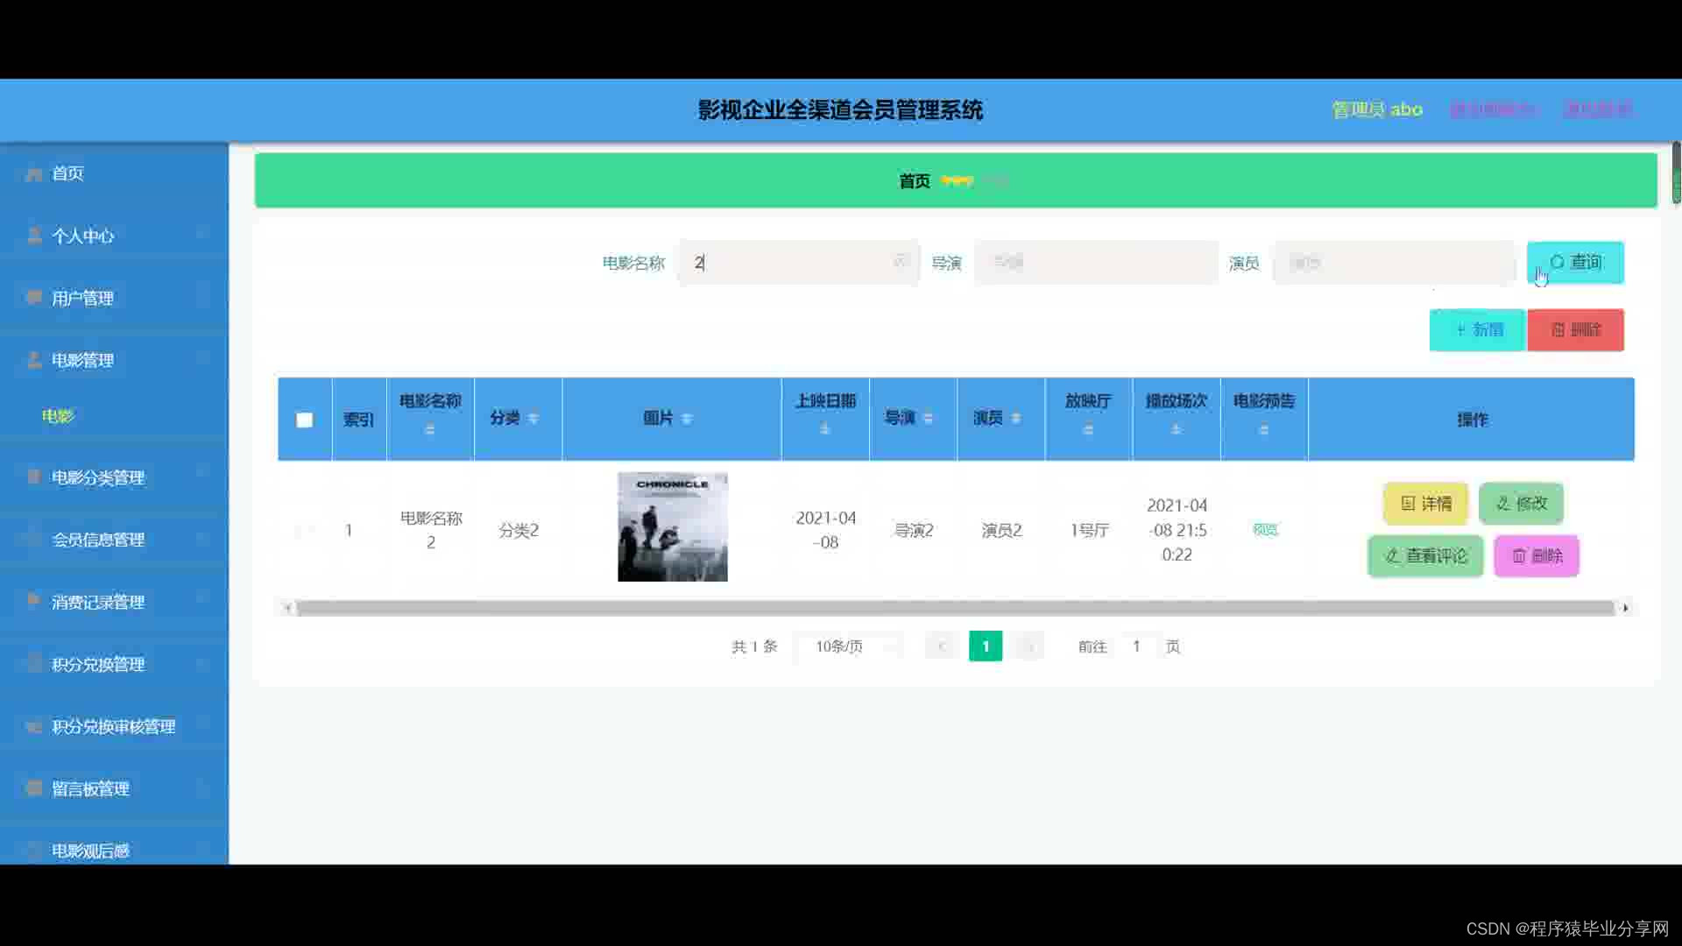Sort the table by 分类 column arrows

tap(534, 419)
